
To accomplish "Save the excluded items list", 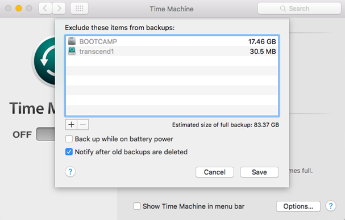I will (259, 172).
